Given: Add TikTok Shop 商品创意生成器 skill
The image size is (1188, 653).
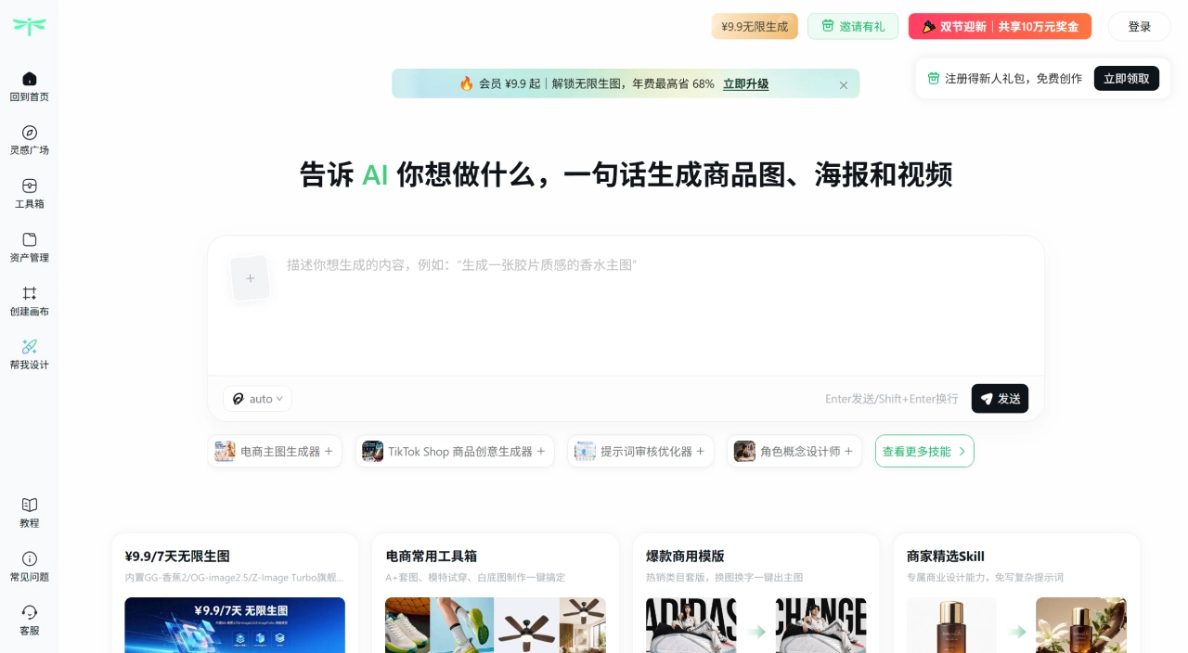Looking at the screenshot, I should (x=455, y=451).
